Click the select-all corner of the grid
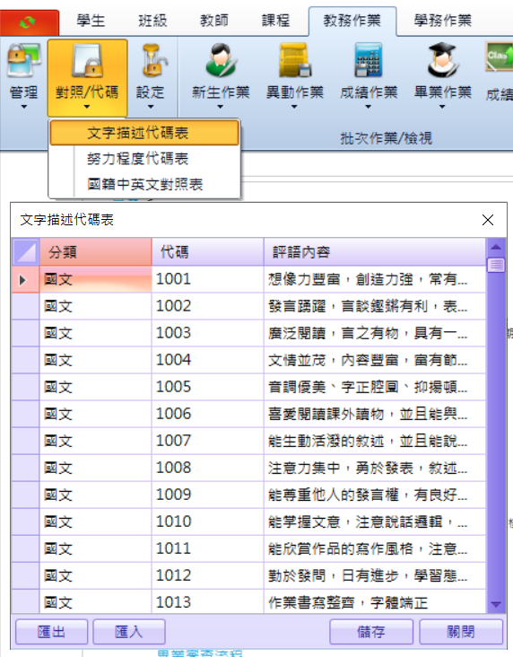Screen dimensions: 513x657 click(25, 252)
